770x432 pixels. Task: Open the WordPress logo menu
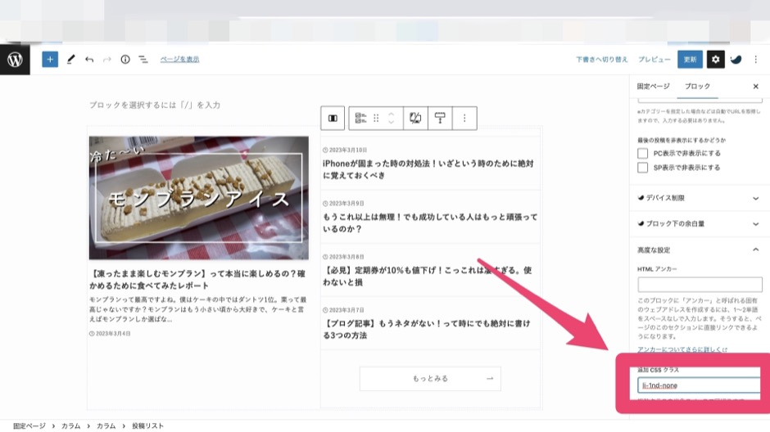pos(15,60)
